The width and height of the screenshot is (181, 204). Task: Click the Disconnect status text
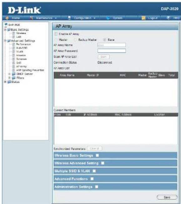tap(105, 62)
